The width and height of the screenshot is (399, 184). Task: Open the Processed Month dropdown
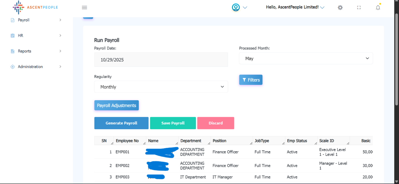coord(306,58)
